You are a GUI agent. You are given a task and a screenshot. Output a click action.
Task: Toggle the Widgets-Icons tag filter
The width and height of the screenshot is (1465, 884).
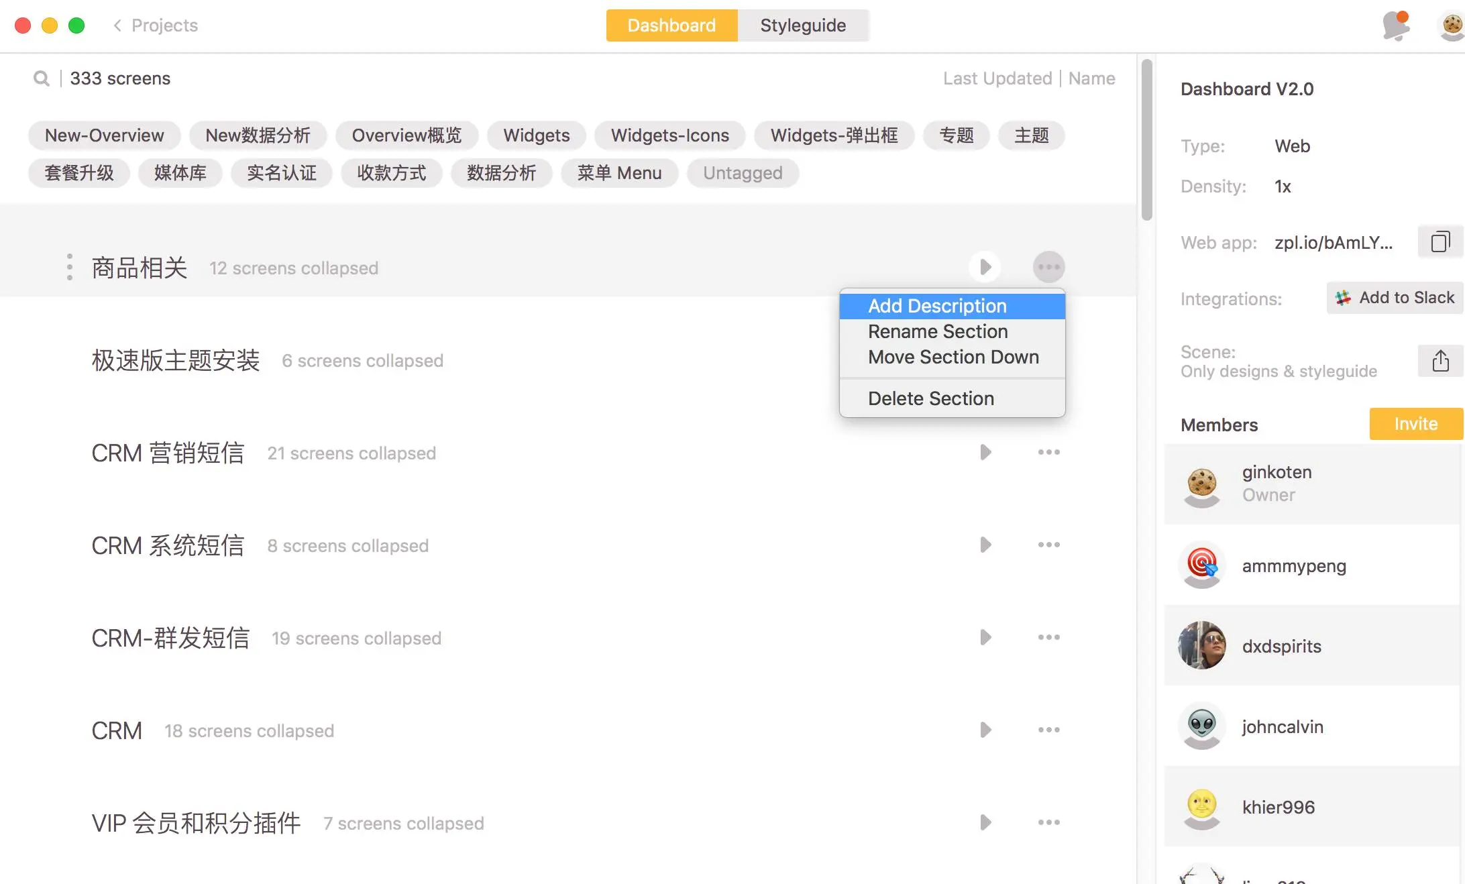click(x=669, y=135)
